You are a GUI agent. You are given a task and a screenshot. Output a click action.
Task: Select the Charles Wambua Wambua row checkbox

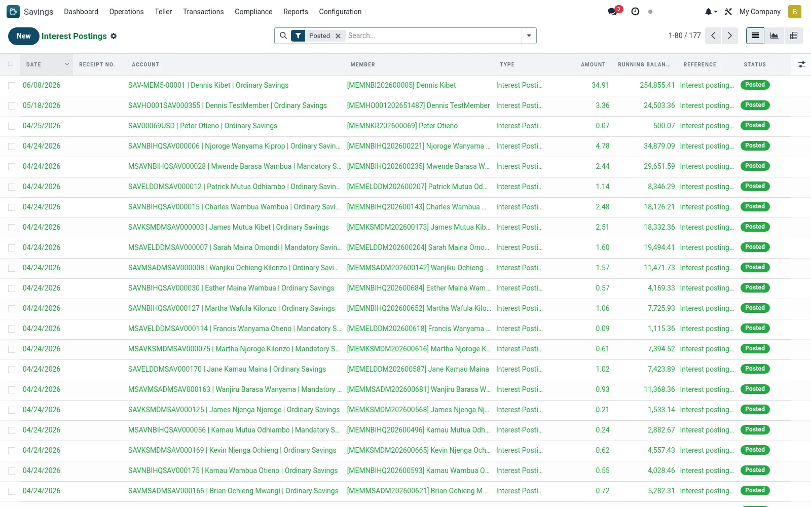tap(11, 207)
